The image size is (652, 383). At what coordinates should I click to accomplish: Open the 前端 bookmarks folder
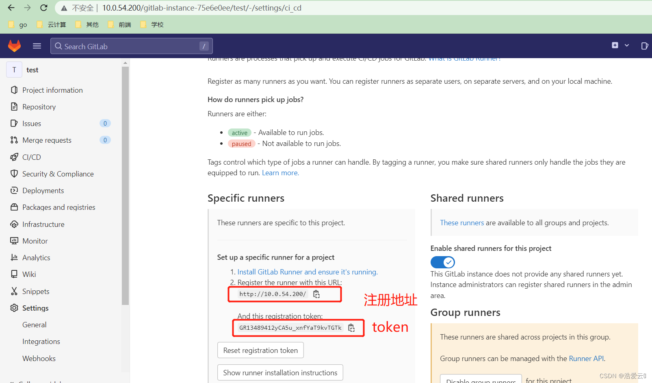point(119,25)
